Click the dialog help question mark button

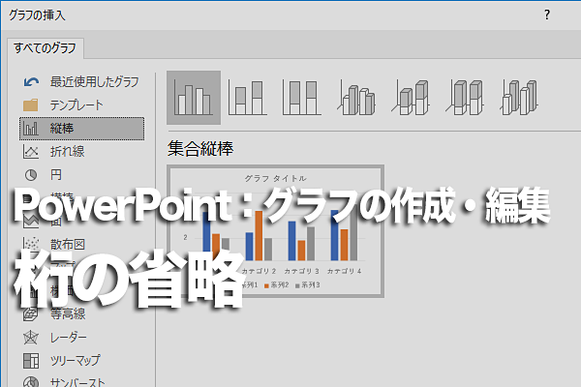[547, 15]
